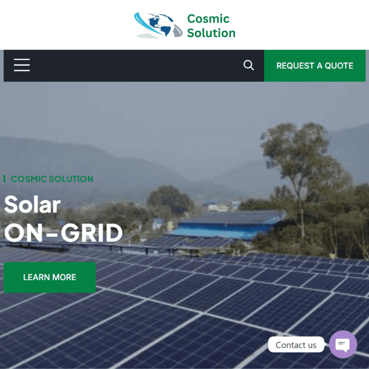Click the round bushy tree at center
Viewport: 369px width, 369px height.
[x=170, y=200]
